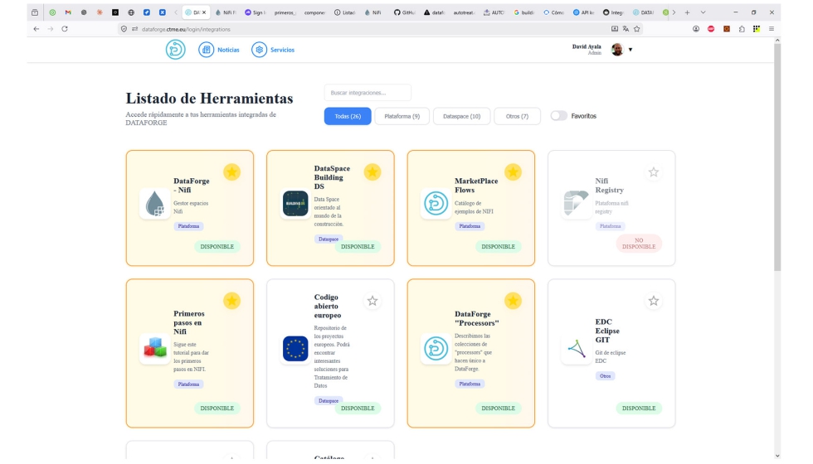813x464 pixels.
Task: Click the European flag icon
Action: click(295, 349)
